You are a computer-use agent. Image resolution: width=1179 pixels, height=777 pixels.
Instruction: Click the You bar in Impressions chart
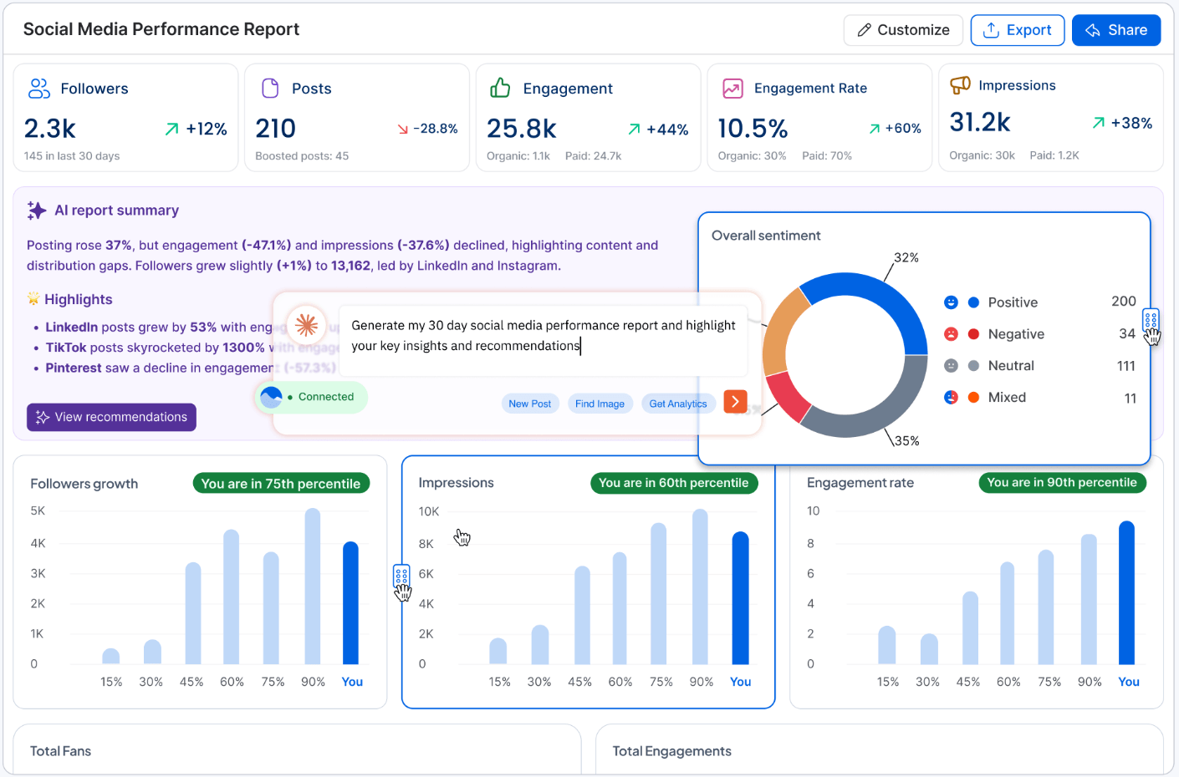[740, 598]
